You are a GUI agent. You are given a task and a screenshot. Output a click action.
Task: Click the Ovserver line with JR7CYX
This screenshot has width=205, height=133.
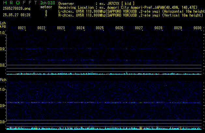click(x=96, y=4)
